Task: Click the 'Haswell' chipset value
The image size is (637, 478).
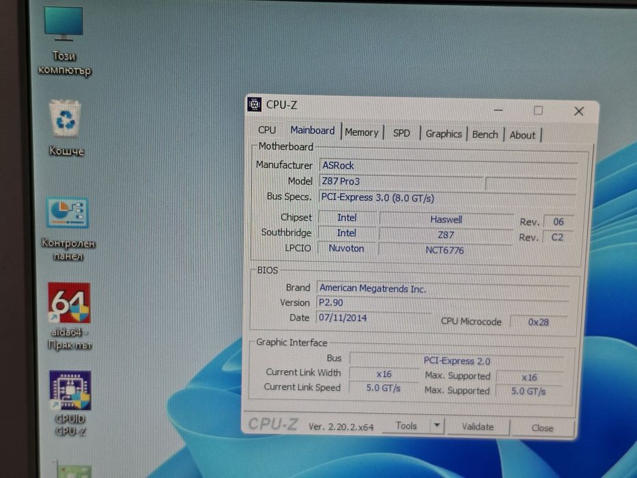Action: (446, 219)
